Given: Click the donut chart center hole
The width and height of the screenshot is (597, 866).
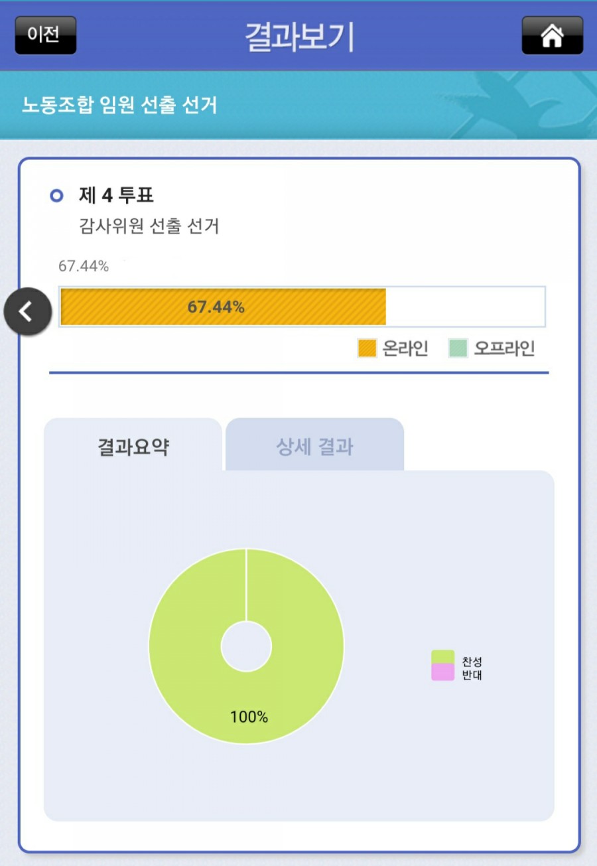Looking at the screenshot, I should click(246, 646).
